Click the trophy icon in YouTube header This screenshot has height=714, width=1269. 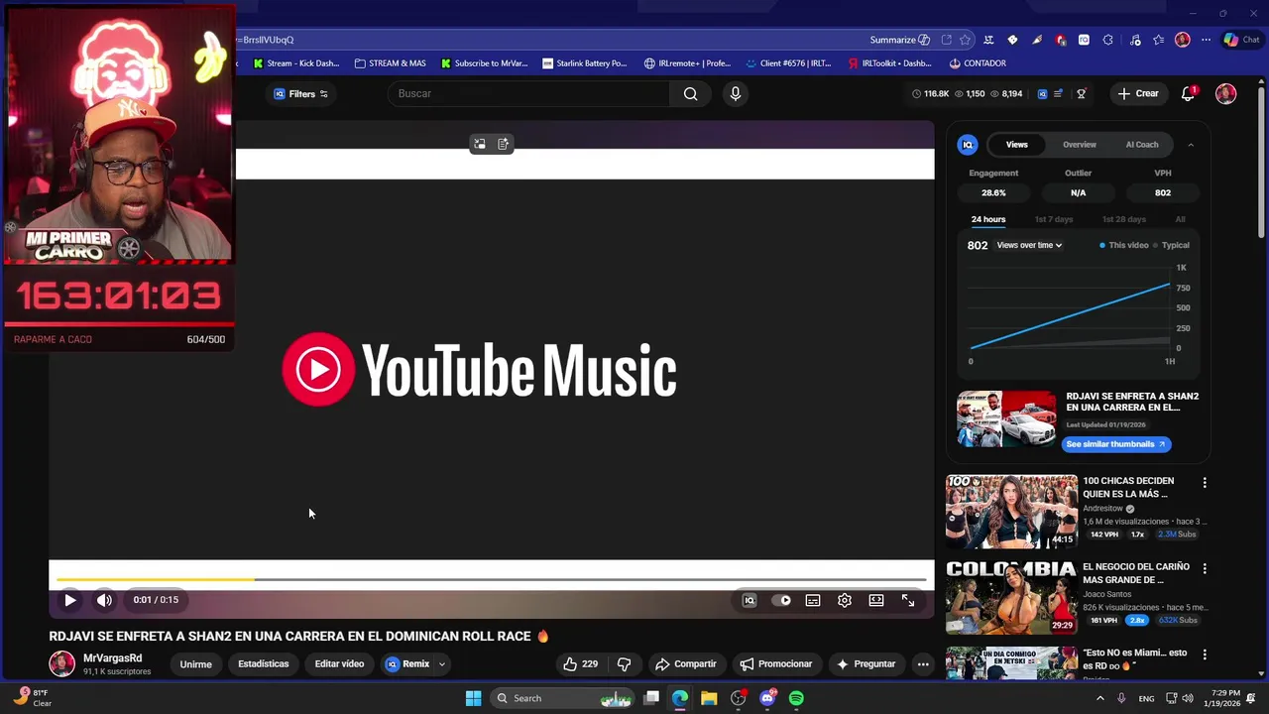tap(1082, 93)
